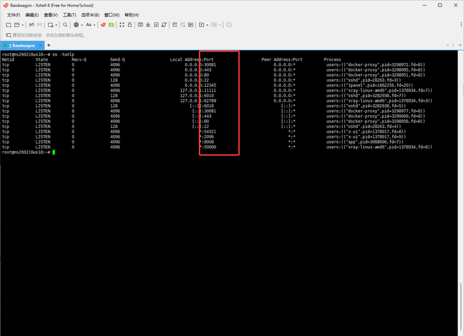Click the terminal vertical scrollbar

(x=461, y=174)
